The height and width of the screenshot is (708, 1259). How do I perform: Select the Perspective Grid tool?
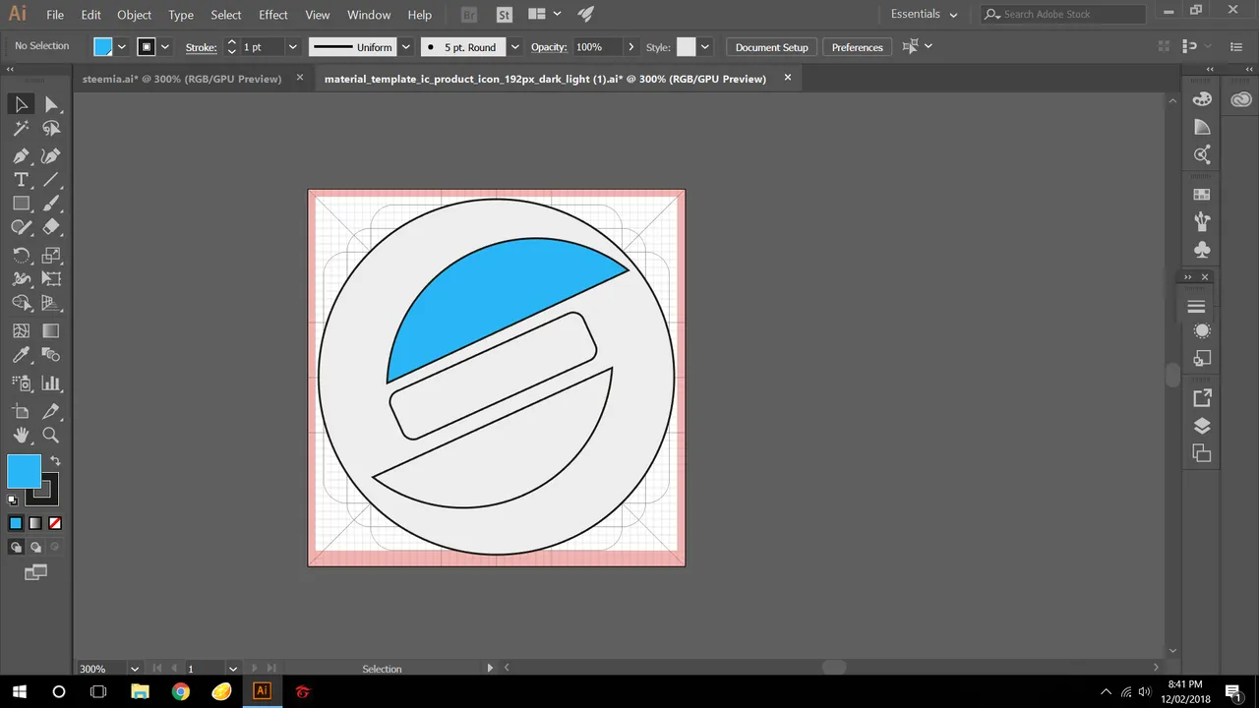pyautogui.click(x=51, y=304)
